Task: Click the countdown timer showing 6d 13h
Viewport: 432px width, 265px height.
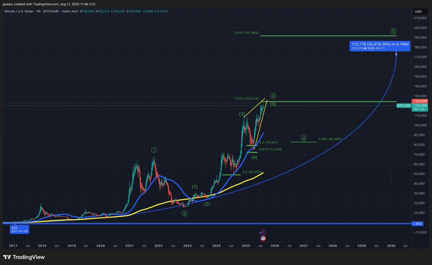Action: tap(418, 108)
